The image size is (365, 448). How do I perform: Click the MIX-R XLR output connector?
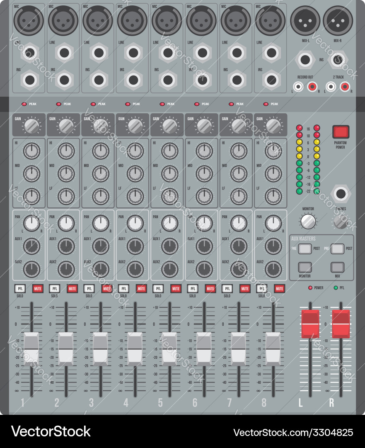[338, 20]
